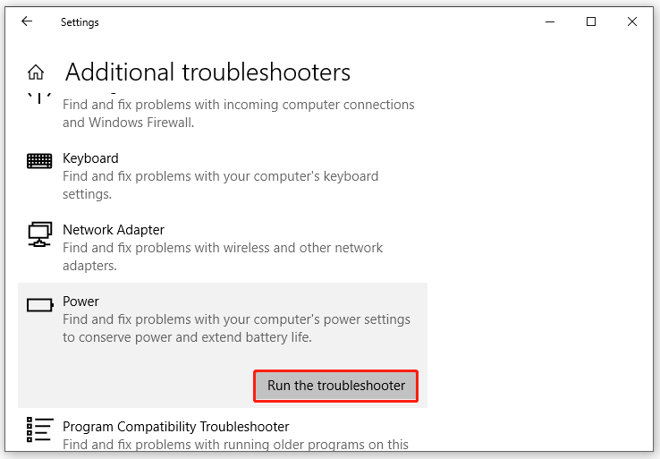Viewport: 660px width, 459px height.
Task: Click the Network Adapter description text
Action: click(222, 257)
